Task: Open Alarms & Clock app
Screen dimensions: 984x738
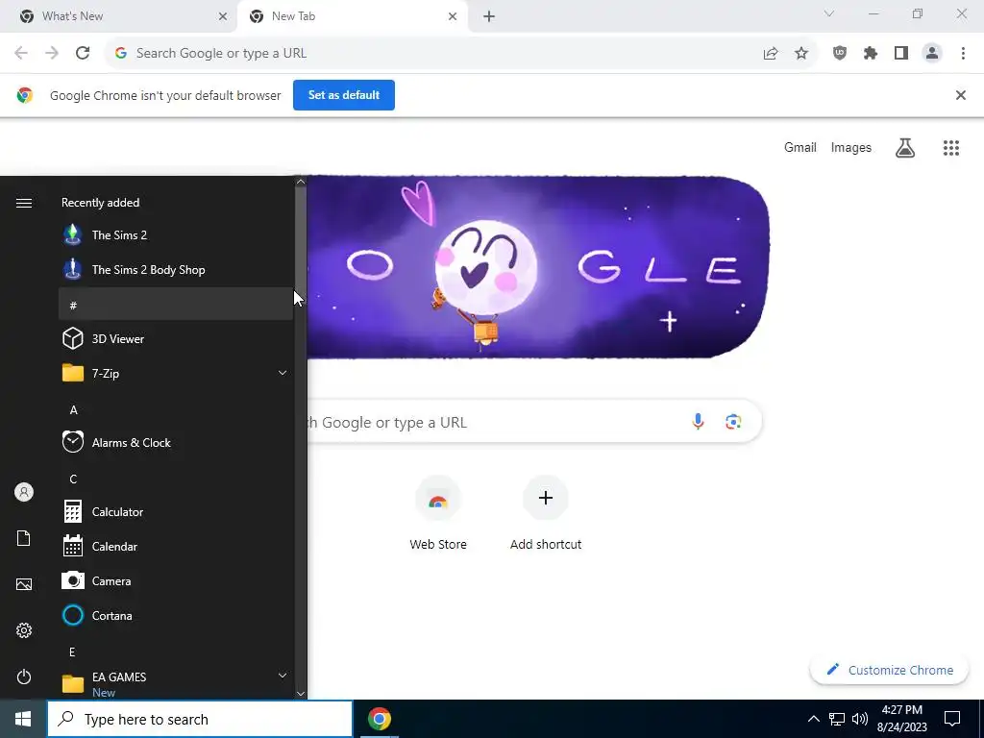Action: point(176,442)
